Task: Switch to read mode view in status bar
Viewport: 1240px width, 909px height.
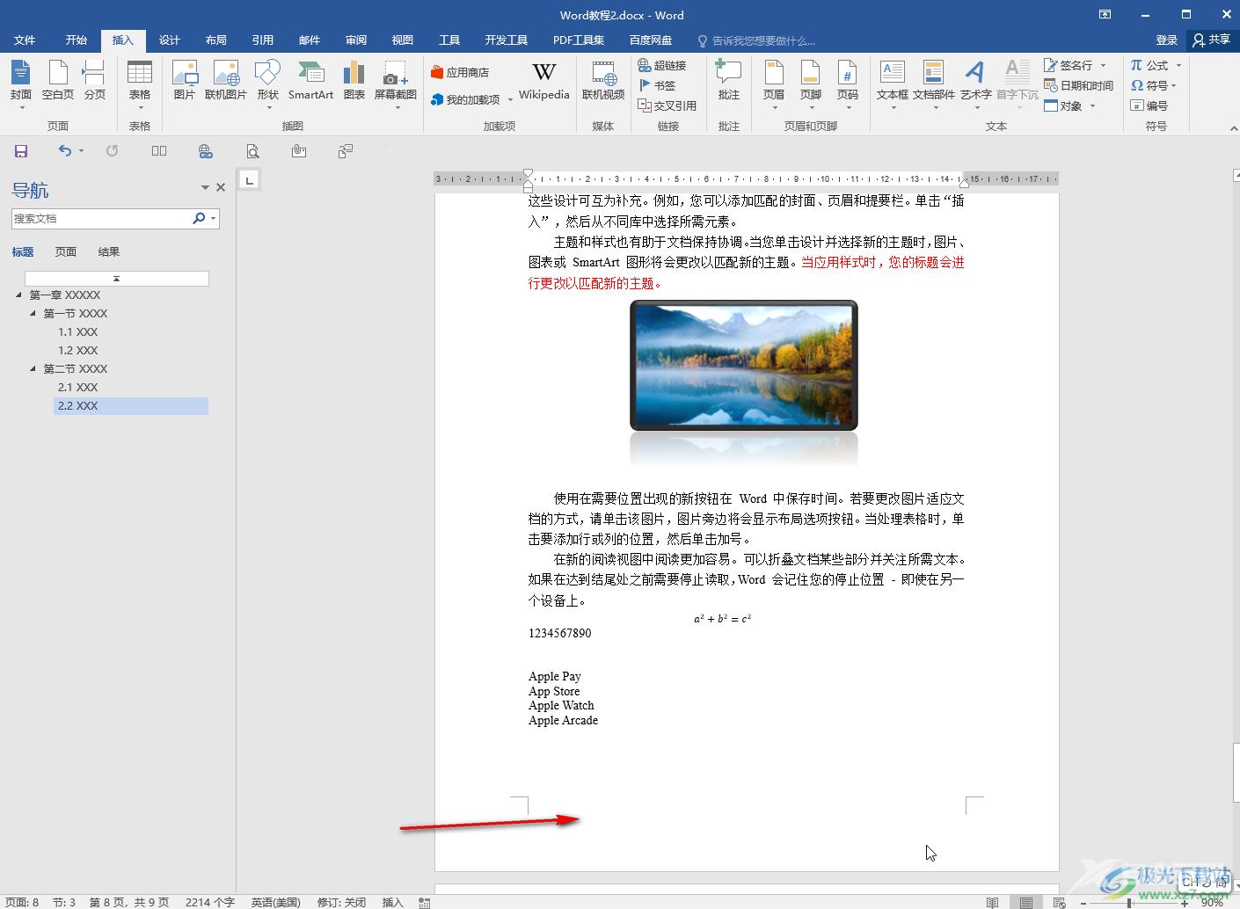Action: point(992,902)
